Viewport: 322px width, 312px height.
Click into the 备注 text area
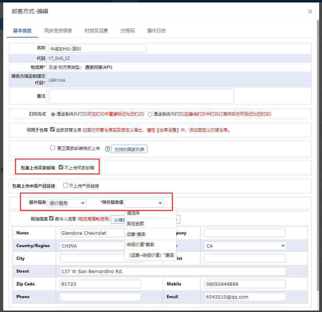click(x=141, y=96)
